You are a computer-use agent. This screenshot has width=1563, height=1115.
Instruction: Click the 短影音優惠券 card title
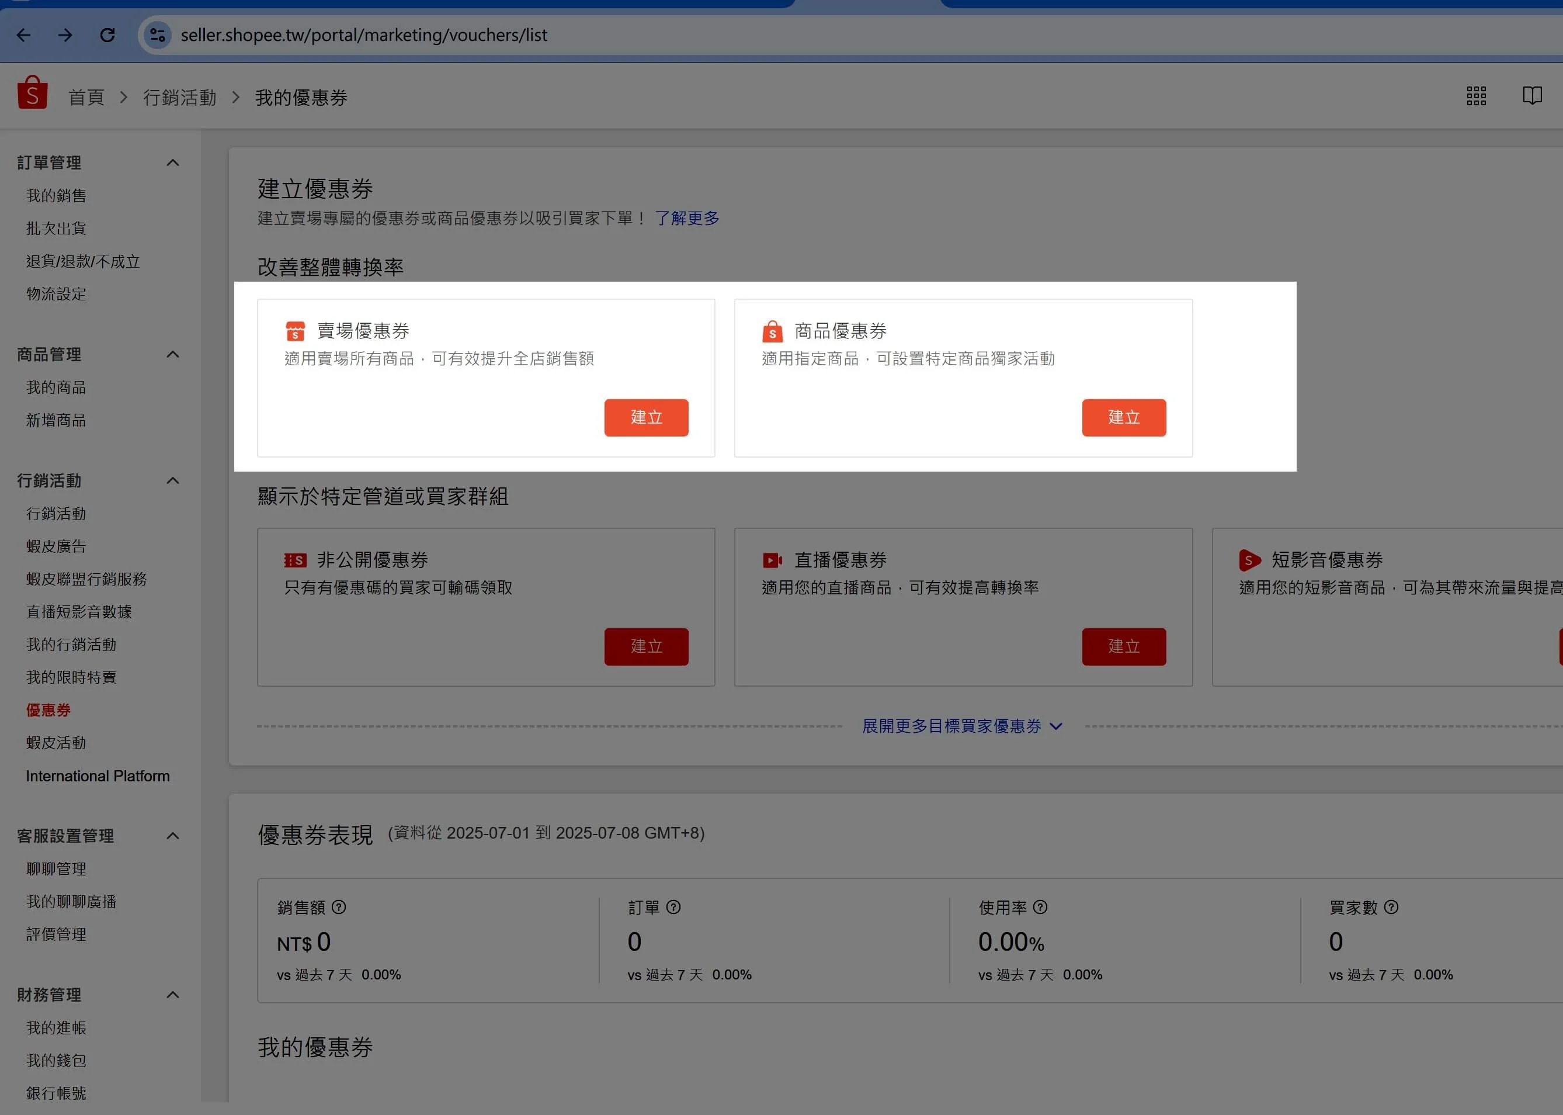1327,560
